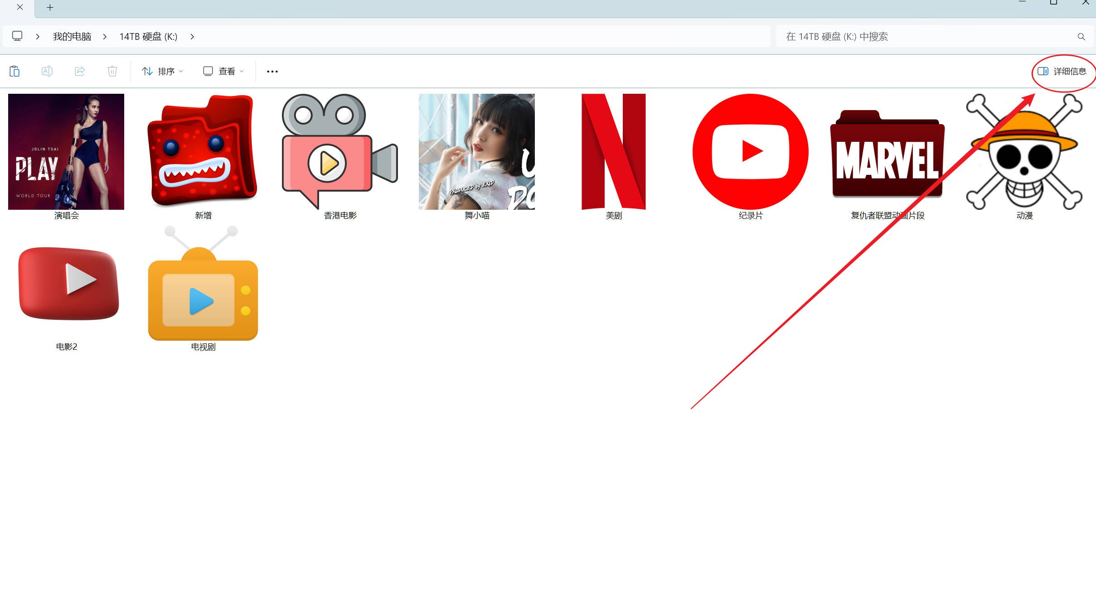Screen dimensions: 1096x608
Task: Toggle the 详细信息 details pane
Action: [1062, 71]
